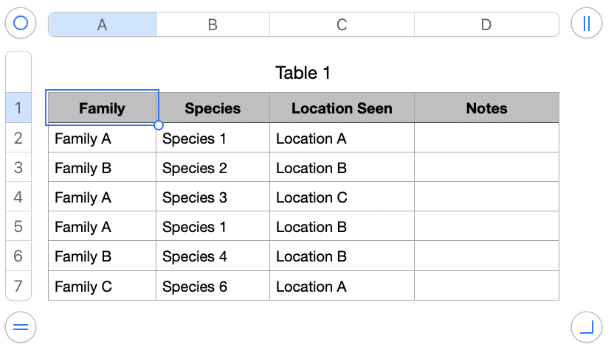
Task: Click the table select circle handle at top-left
Action: (21, 24)
